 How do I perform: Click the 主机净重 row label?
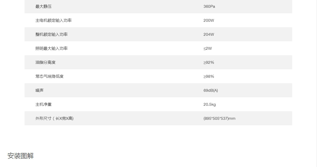click(43, 104)
